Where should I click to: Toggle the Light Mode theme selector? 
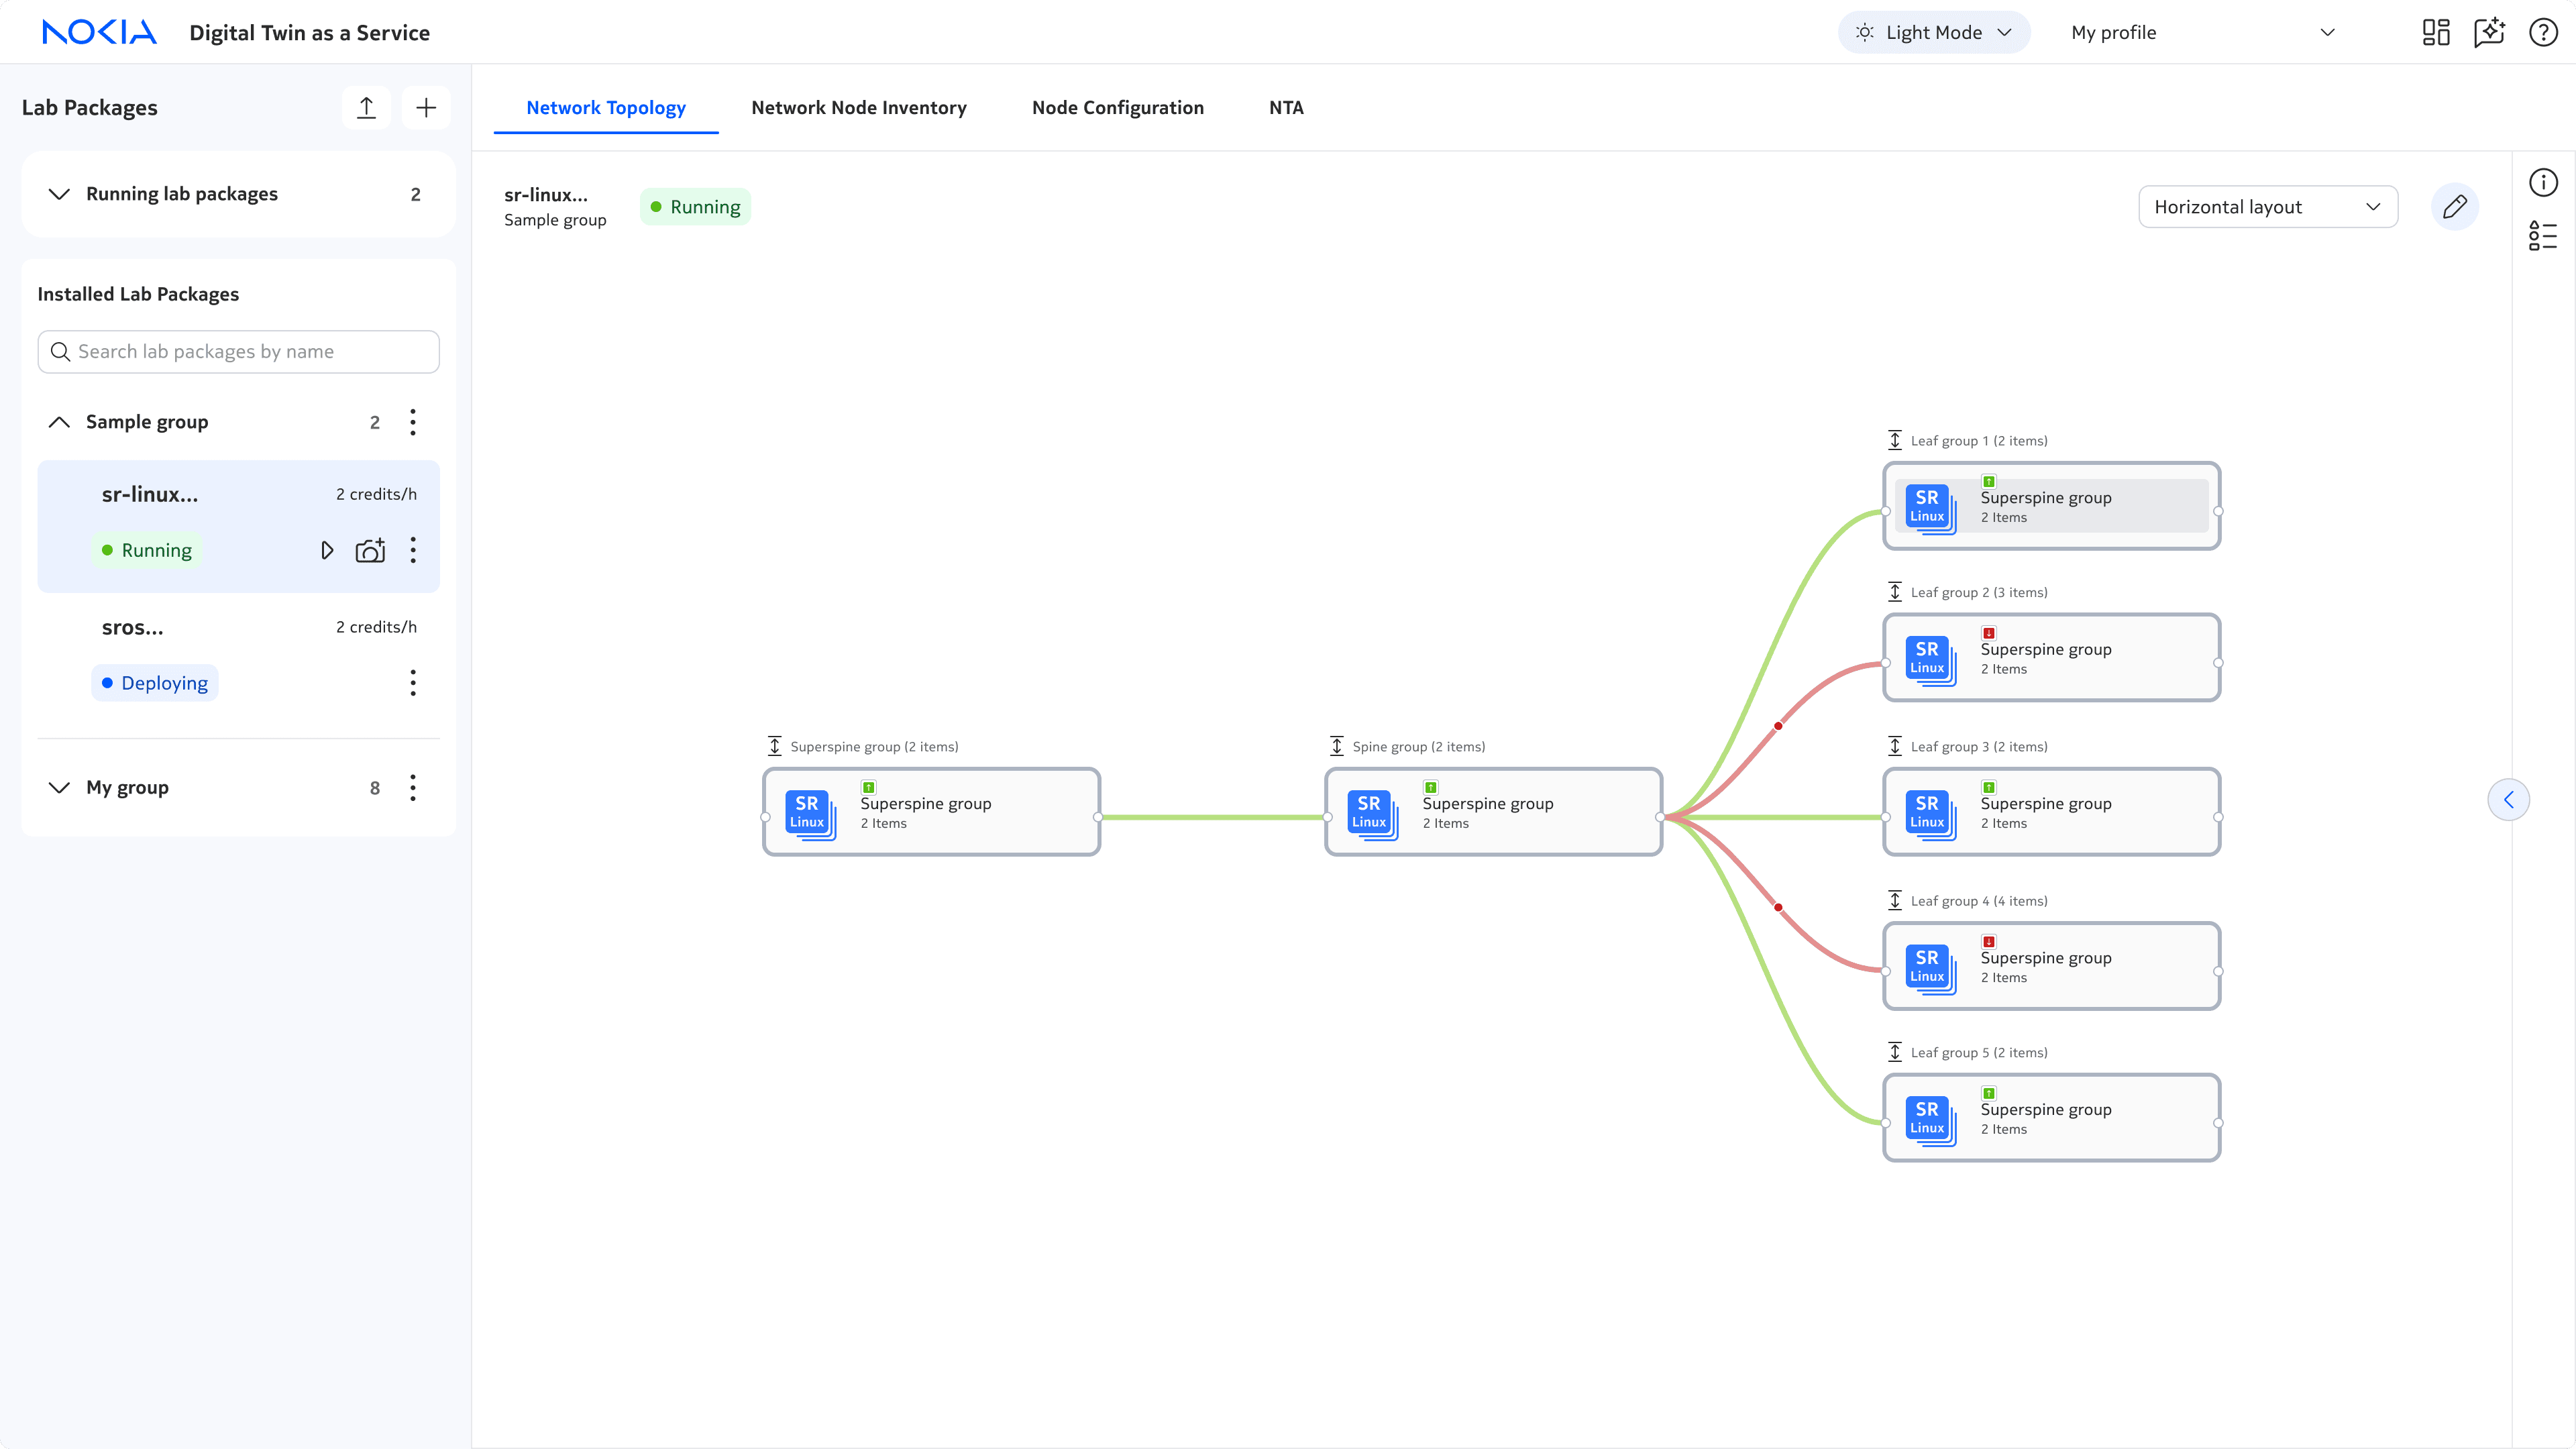pos(1933,33)
